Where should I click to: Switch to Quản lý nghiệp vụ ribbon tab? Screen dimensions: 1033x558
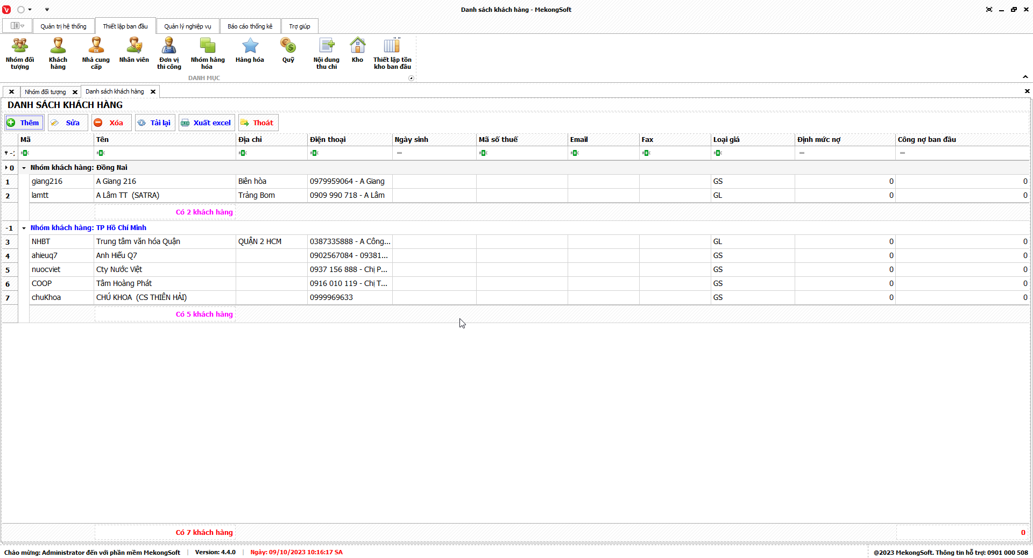coord(188,26)
